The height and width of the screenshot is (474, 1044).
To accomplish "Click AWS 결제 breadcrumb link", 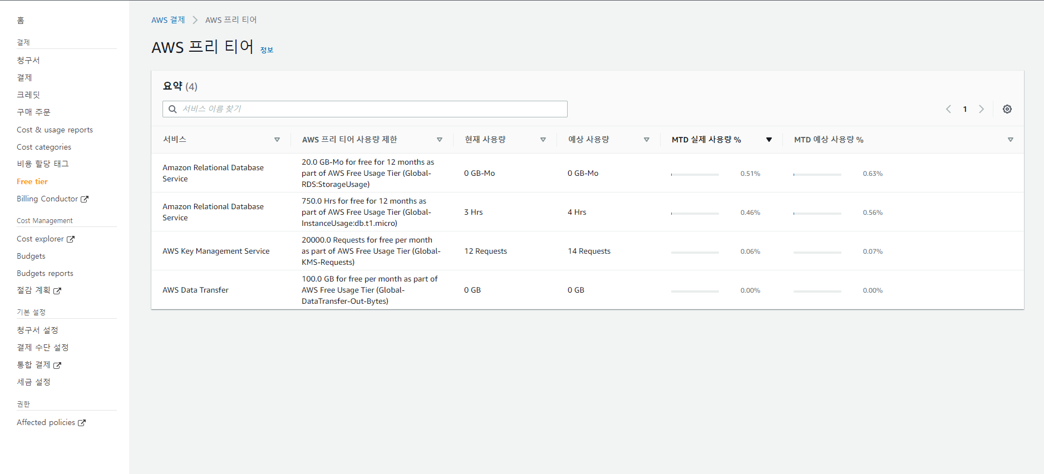I will click(x=168, y=20).
